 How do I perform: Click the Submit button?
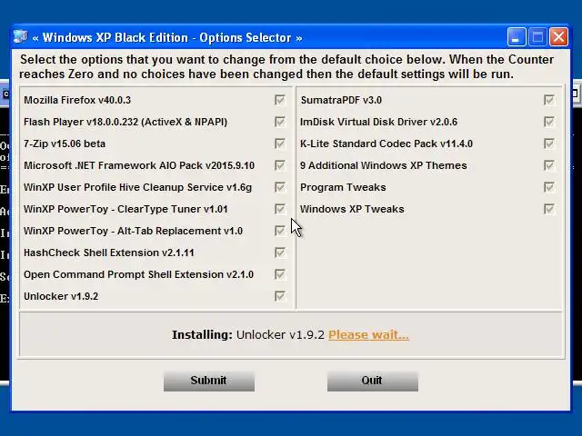209,381
